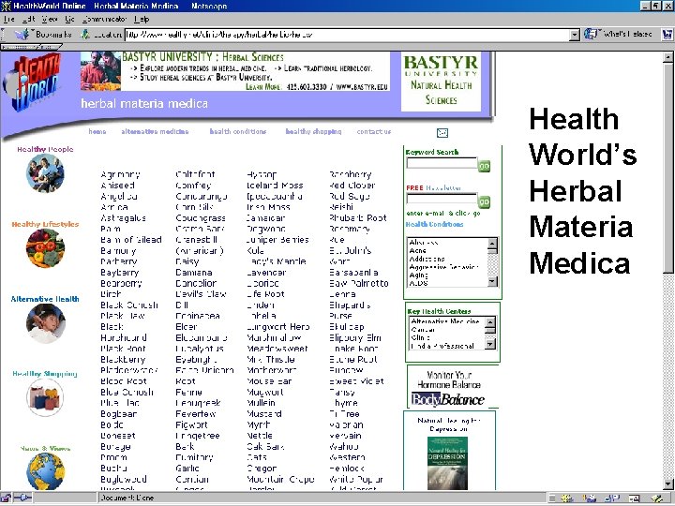The width and height of the screenshot is (675, 506).
Task: Click the Netscape throbber logo
Action: click(667, 35)
